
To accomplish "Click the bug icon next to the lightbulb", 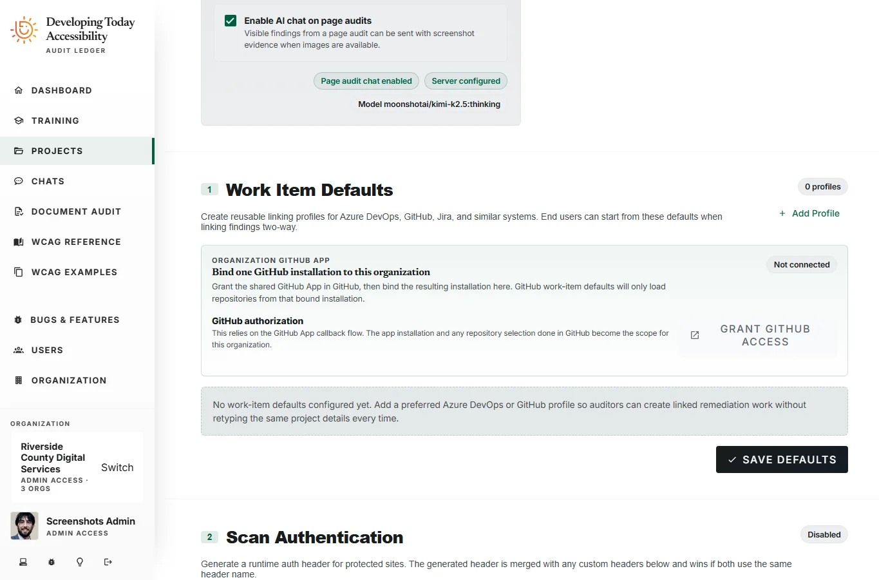I will (52, 562).
